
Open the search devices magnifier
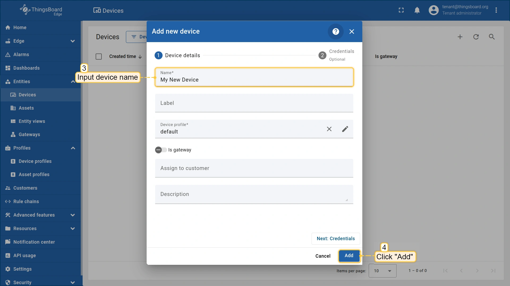click(x=492, y=37)
